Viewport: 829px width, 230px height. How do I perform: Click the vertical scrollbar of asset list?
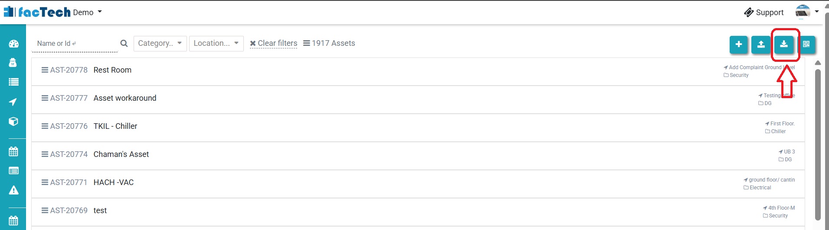tap(818, 143)
